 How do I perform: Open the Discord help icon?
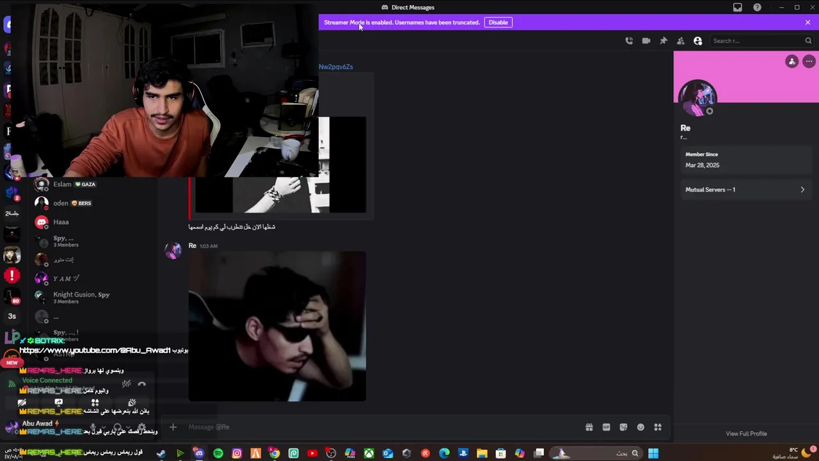[x=758, y=8]
